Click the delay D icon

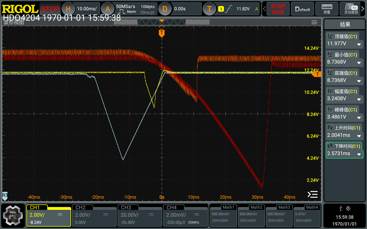click(x=165, y=9)
